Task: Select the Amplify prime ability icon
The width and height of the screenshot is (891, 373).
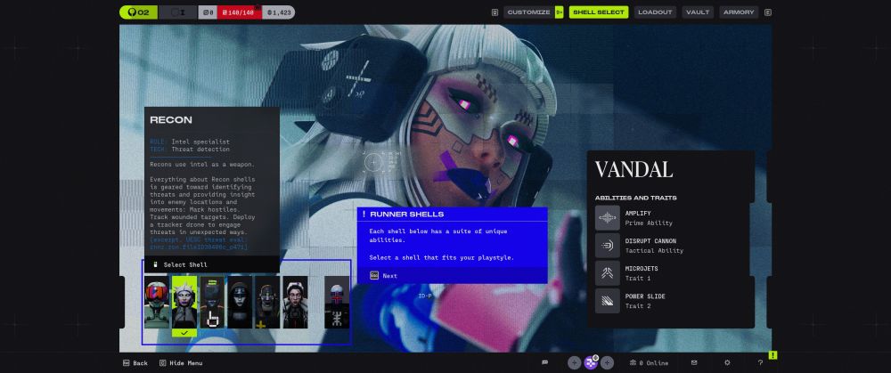Action: (x=608, y=218)
